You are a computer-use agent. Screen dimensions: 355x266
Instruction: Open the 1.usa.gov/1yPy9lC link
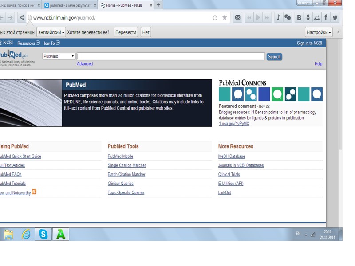click(x=234, y=124)
